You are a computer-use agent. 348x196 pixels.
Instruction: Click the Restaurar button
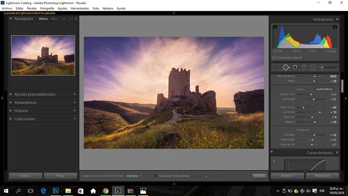tap(322, 176)
